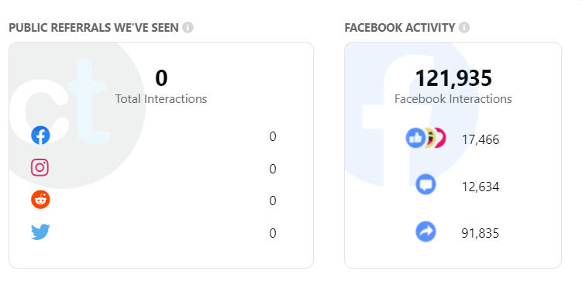582x288 pixels.
Task: Click the Total Interactions label
Action: (x=161, y=99)
